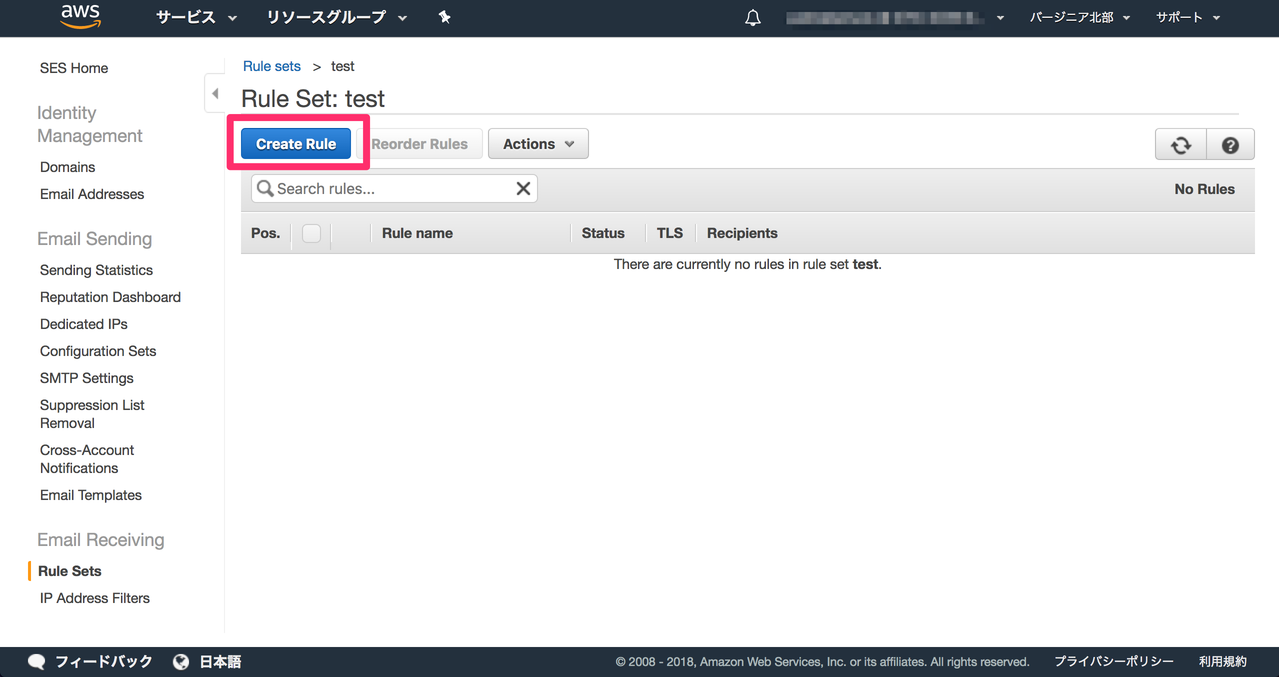The image size is (1279, 677).
Task: Click the Recipients column header
Action: (742, 233)
